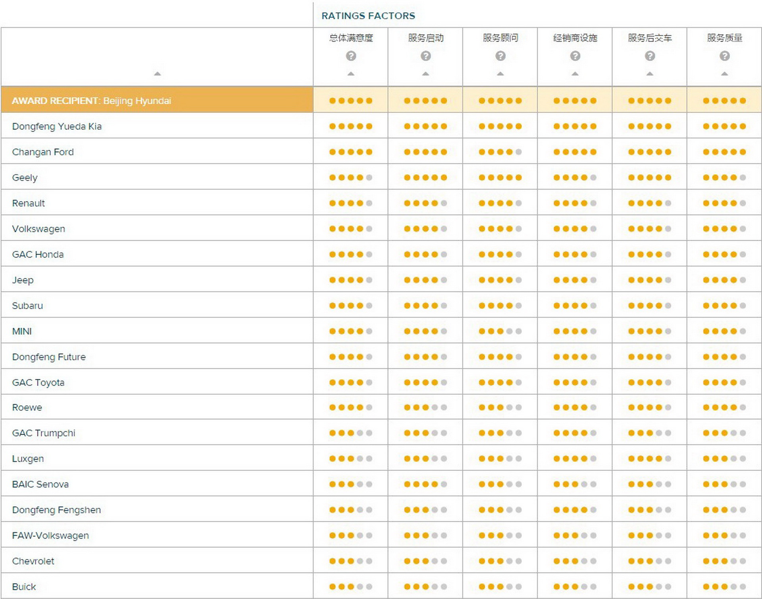Click the 服务后交车 column header text

[x=650, y=38]
